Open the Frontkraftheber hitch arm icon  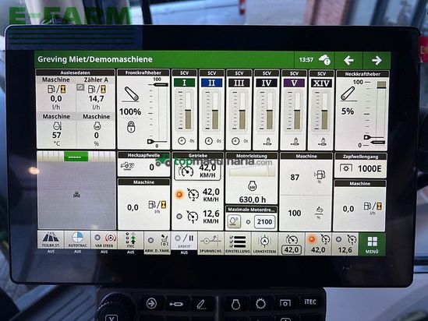point(131,93)
